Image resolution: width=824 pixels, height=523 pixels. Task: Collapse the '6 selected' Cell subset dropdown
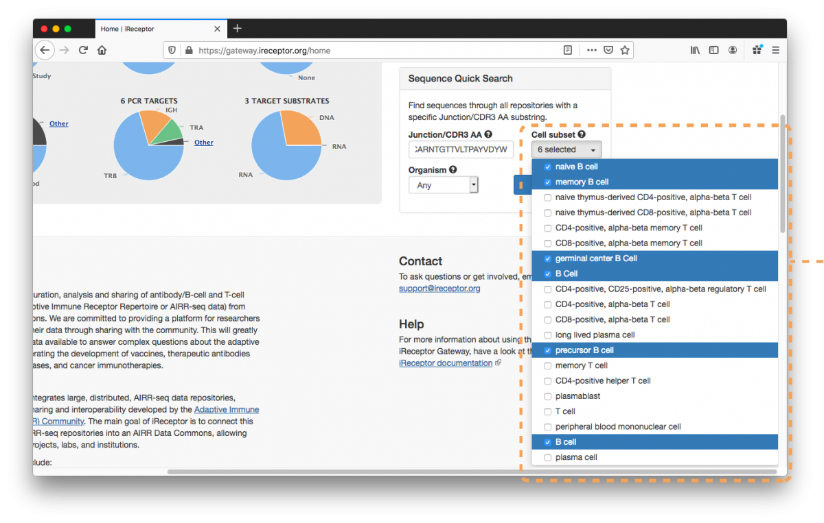(x=566, y=149)
